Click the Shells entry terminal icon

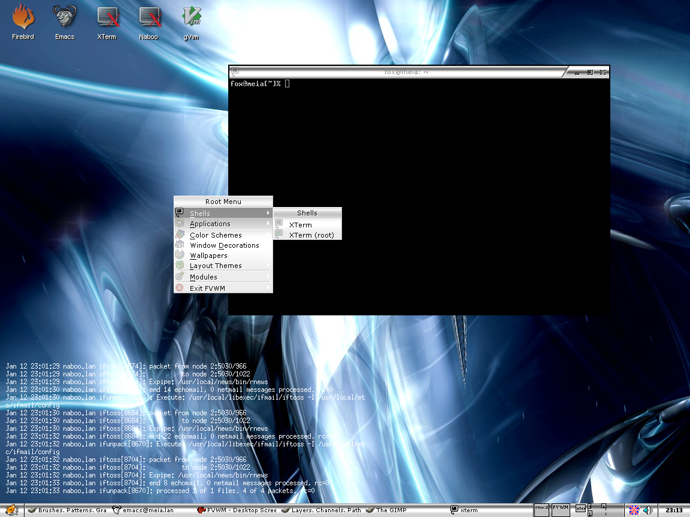(x=180, y=213)
